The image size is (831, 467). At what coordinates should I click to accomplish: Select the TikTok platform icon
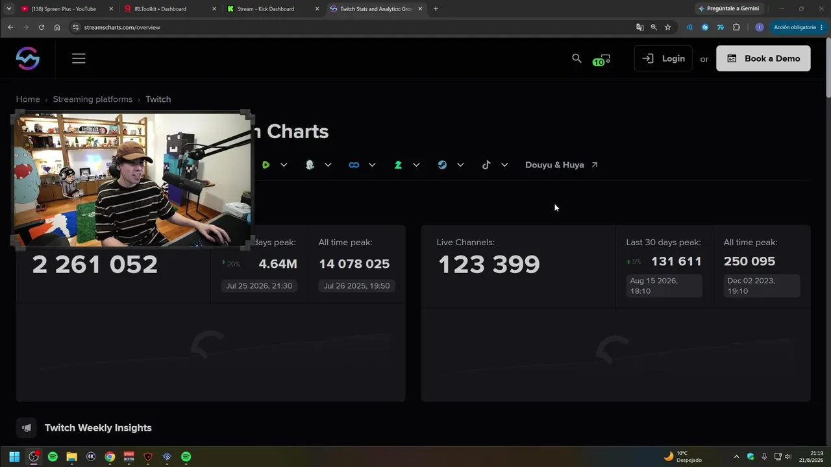click(x=486, y=165)
